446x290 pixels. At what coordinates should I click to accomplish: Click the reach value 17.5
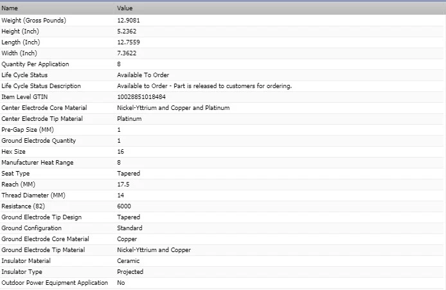point(123,184)
